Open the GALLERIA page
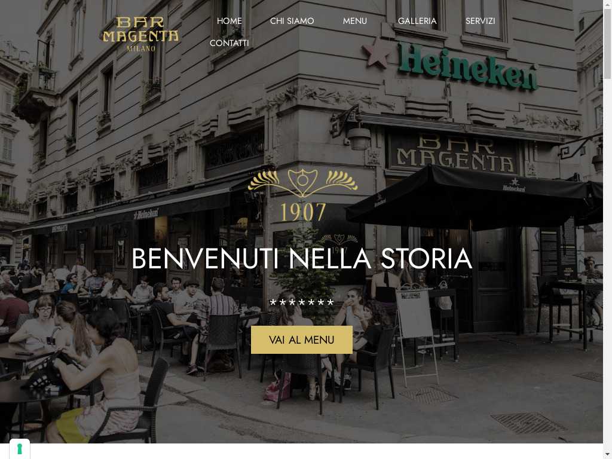This screenshot has height=459, width=612. (x=417, y=21)
